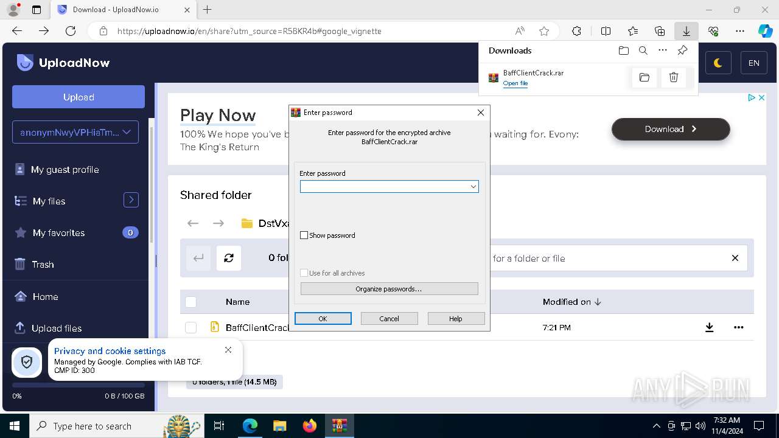Pin the Downloads panel
Viewport: 779px width, 438px height.
(x=682, y=50)
